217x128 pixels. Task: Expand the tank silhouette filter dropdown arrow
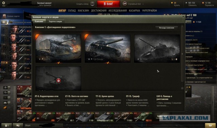pos(9,103)
